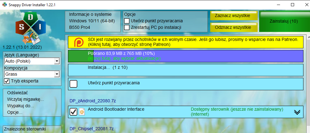Click the Instalacja... (1 z 10) status bar
This screenshot has width=310, height=133.
[186, 70]
